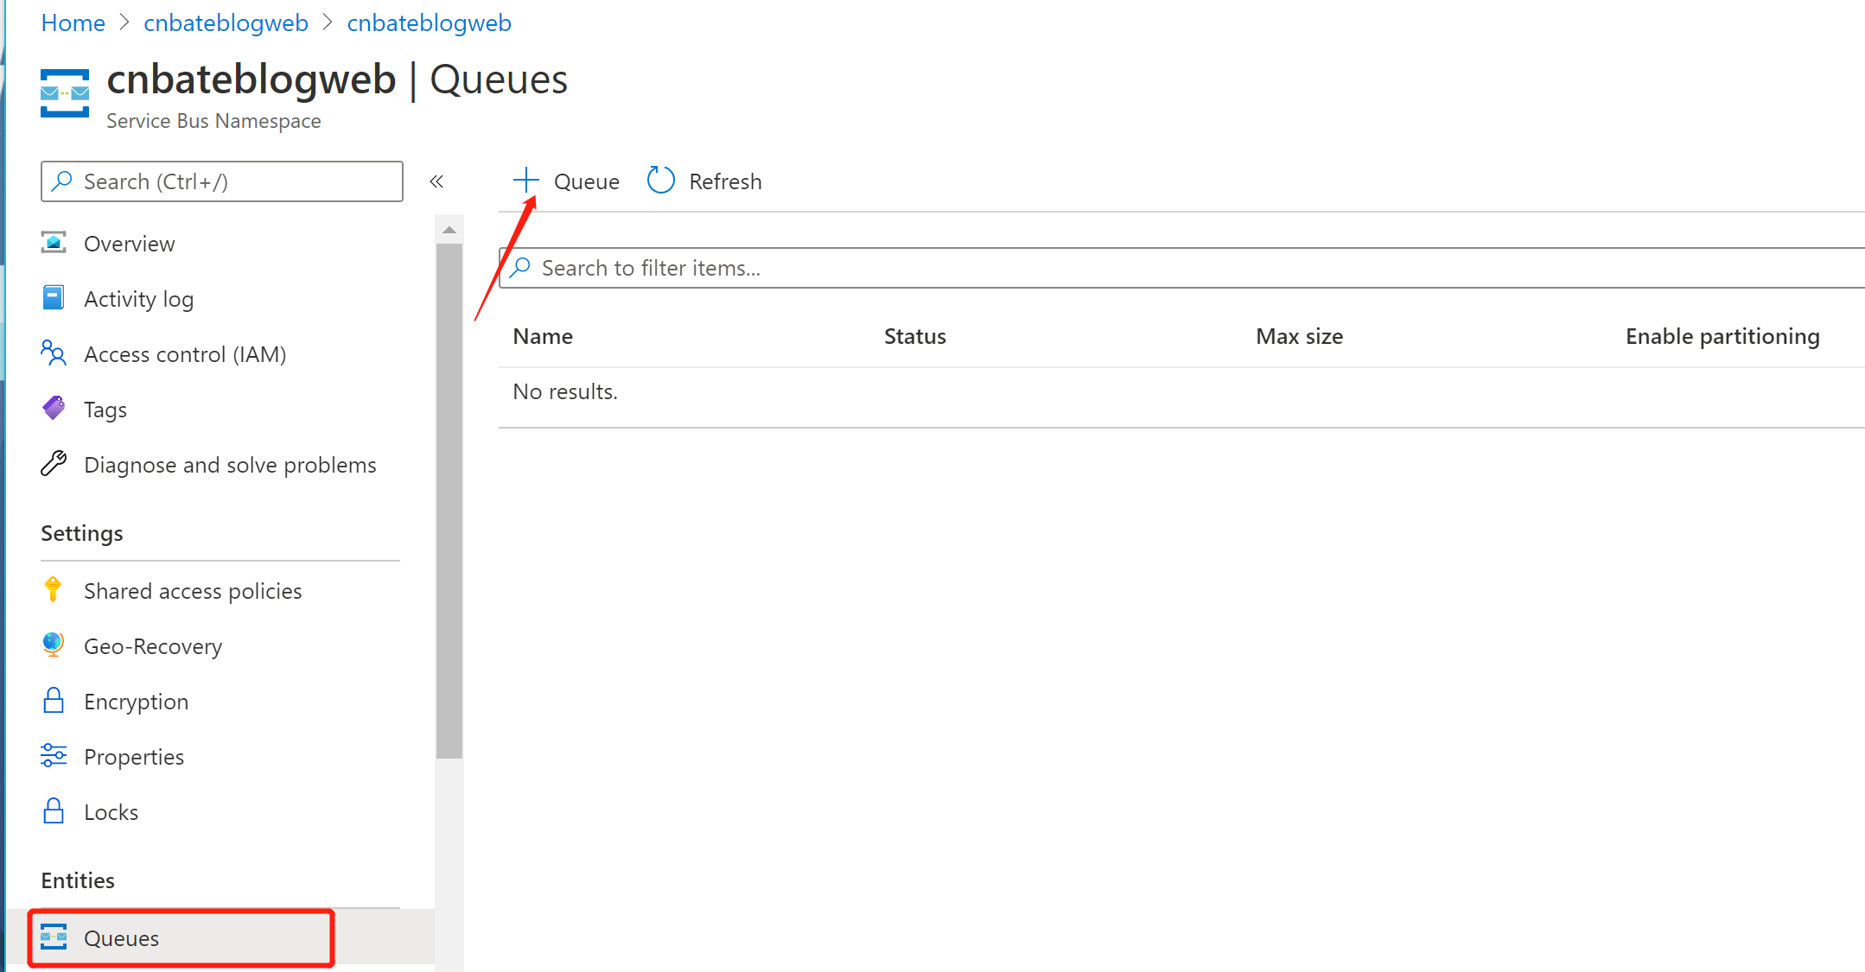
Task: Go to Home breadcrumb link
Action: [x=73, y=22]
